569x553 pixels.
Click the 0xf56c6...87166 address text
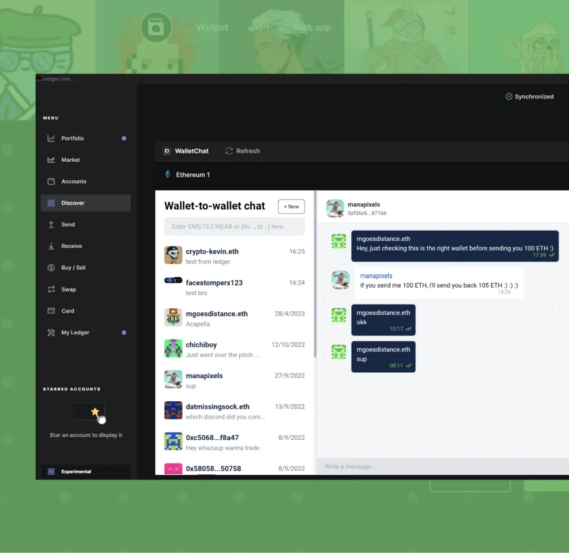point(367,213)
